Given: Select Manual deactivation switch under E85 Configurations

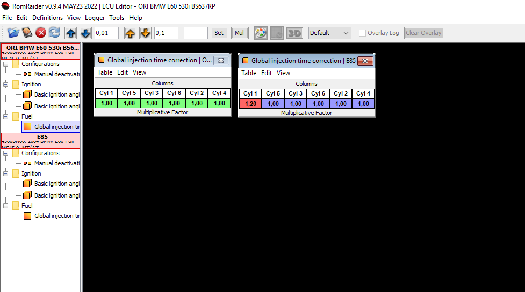Looking at the screenshot, I should 52,163.
